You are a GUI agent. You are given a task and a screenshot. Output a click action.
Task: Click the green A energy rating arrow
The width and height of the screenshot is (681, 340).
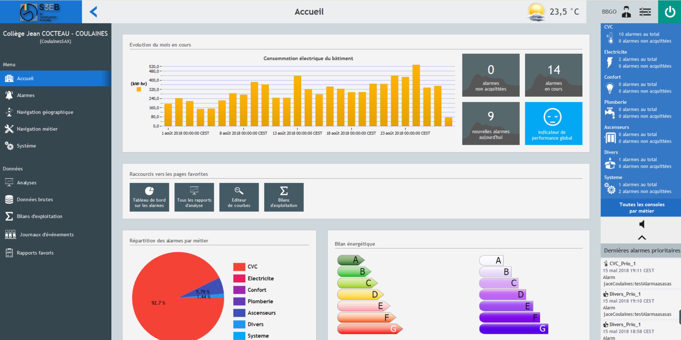pyautogui.click(x=351, y=260)
